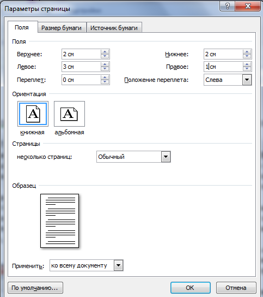Select the альбомная landscape orientation icon
Viewport: 263px width, 297px height.
(x=69, y=114)
